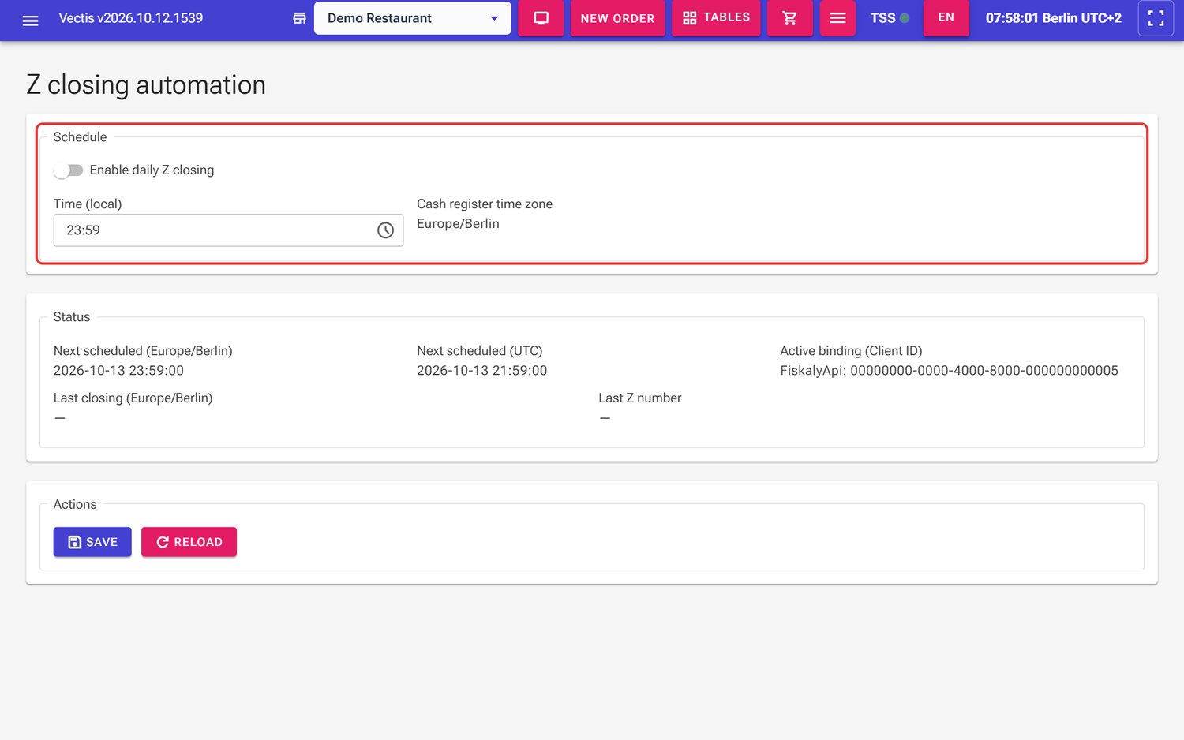1184x740 pixels.
Task: Click the Last closing (Europe/Berlin) label
Action: click(x=133, y=398)
